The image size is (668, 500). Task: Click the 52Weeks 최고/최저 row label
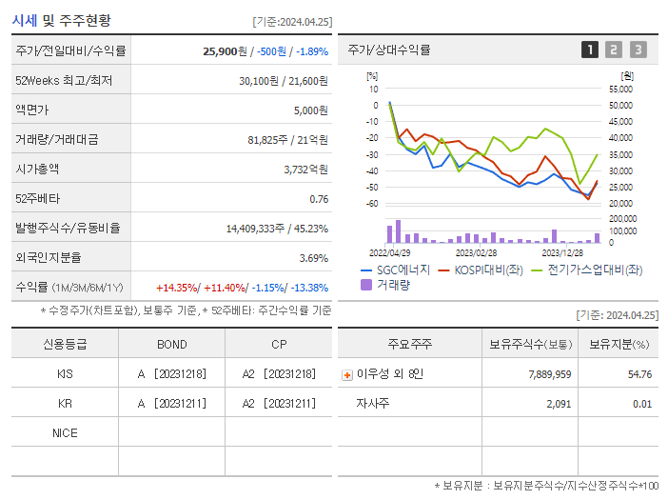pos(64,81)
